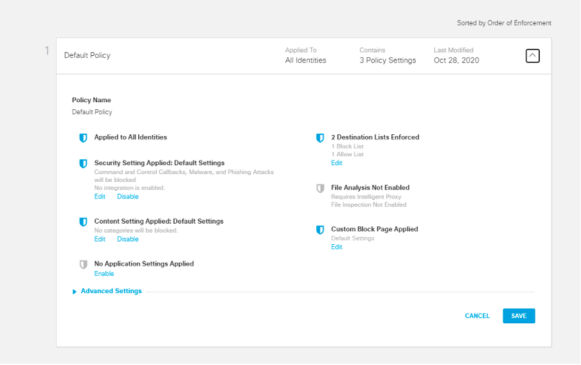Image resolution: width=581 pixels, height=365 pixels.
Task: Edit the Custom Block Page
Action: click(x=337, y=247)
